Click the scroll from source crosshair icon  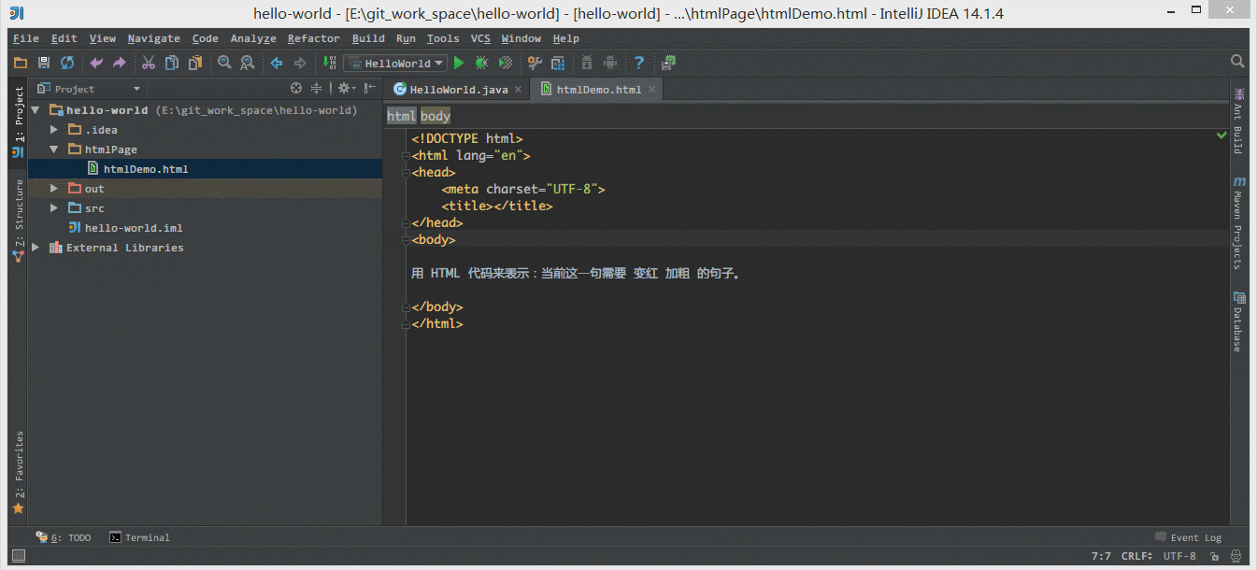coord(296,89)
